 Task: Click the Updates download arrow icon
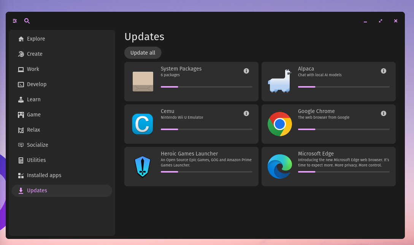click(21, 191)
